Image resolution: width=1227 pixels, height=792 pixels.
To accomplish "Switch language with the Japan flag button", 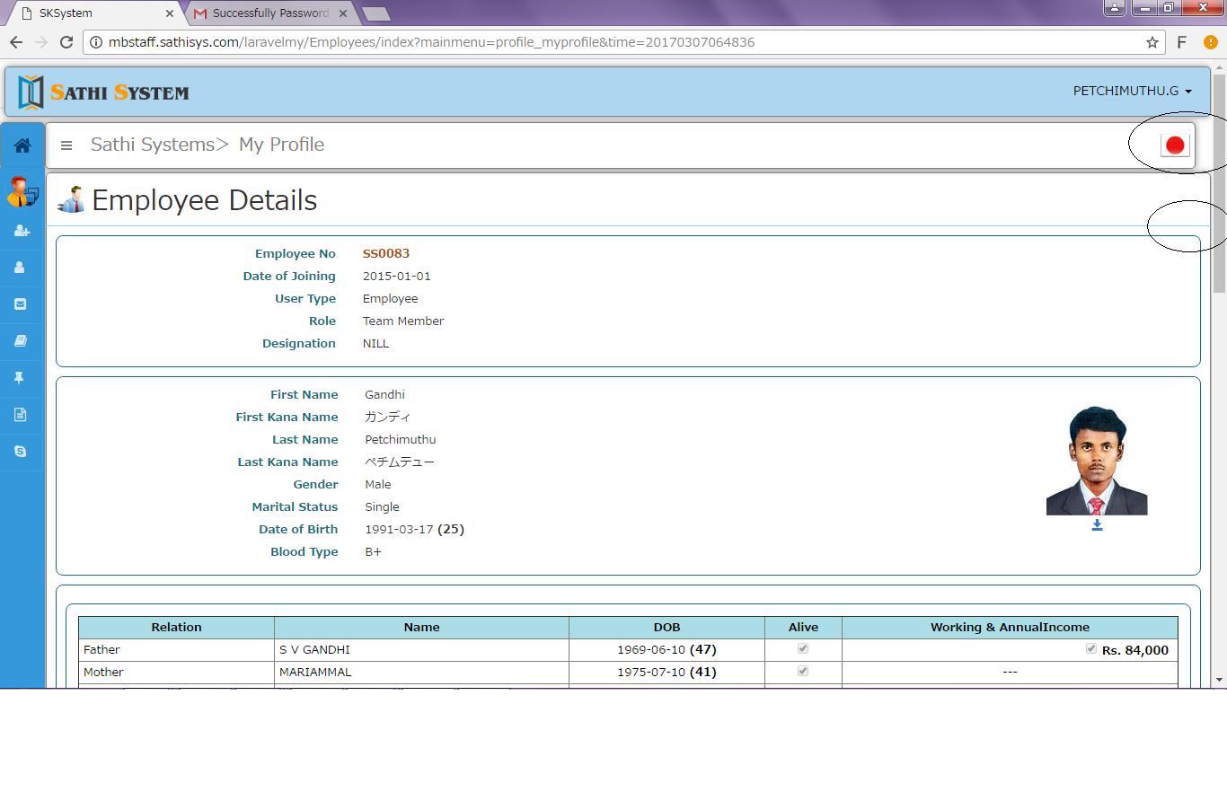I will [x=1174, y=145].
